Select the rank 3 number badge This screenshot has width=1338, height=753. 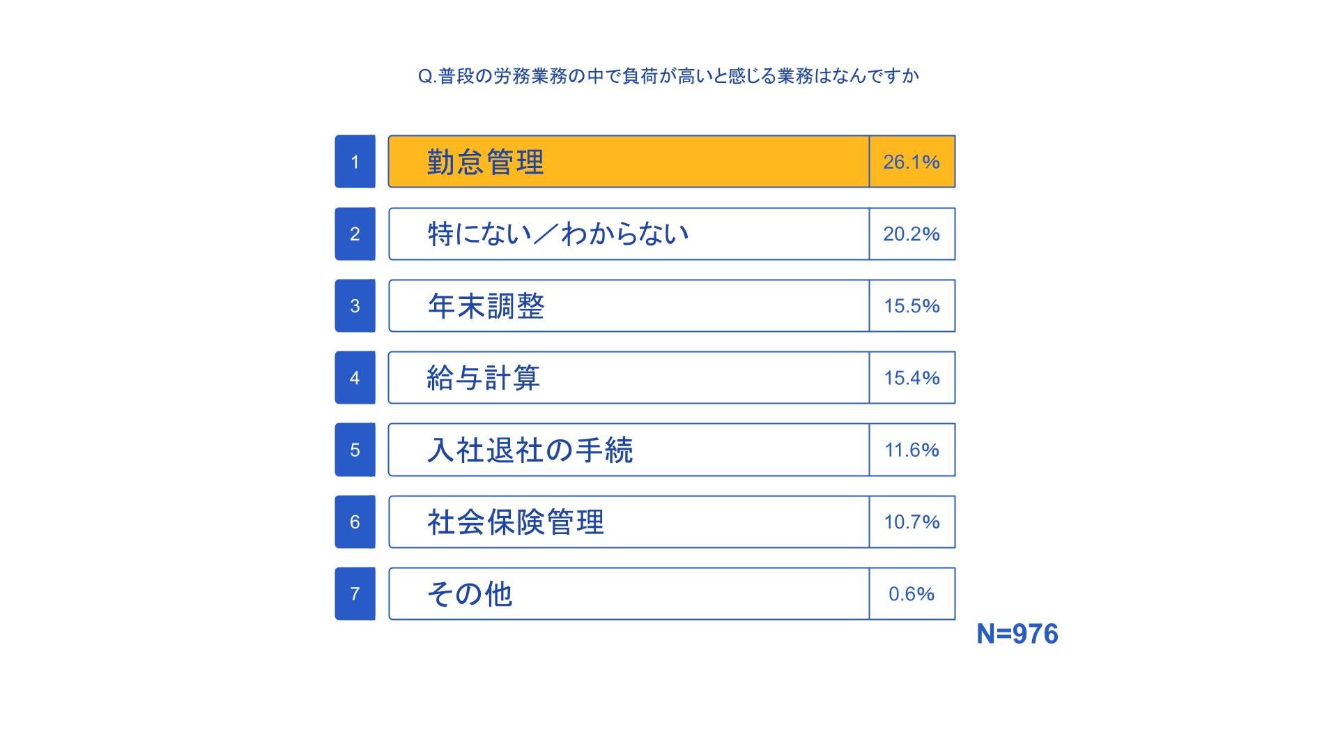coord(355,306)
